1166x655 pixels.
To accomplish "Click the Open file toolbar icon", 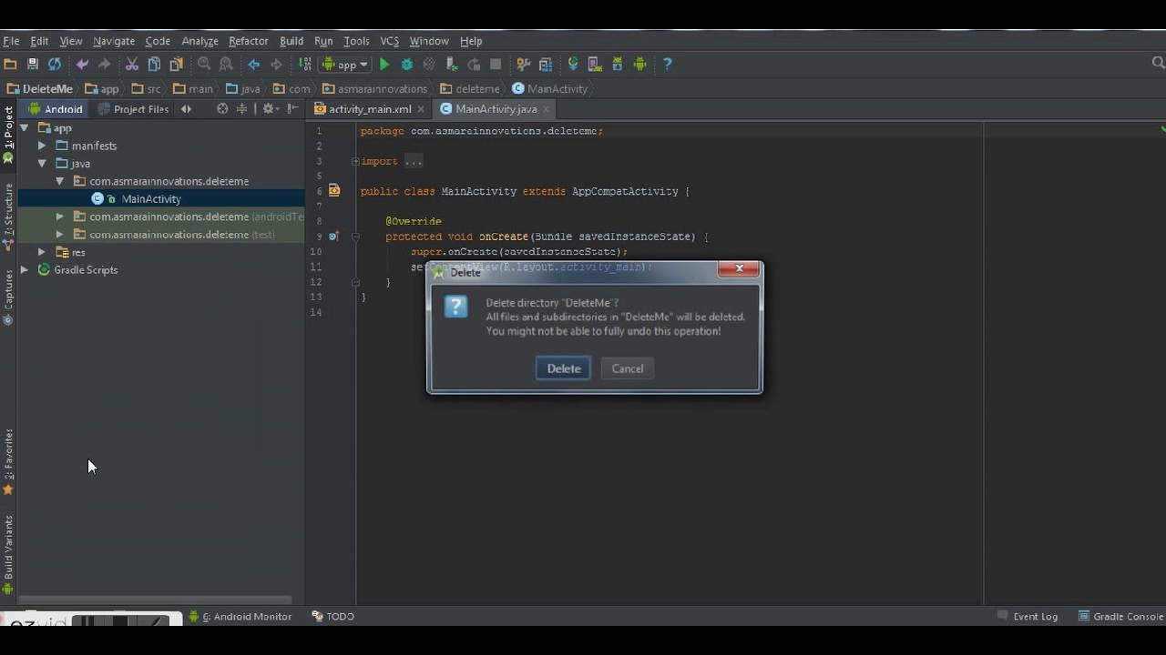I will tap(10, 65).
